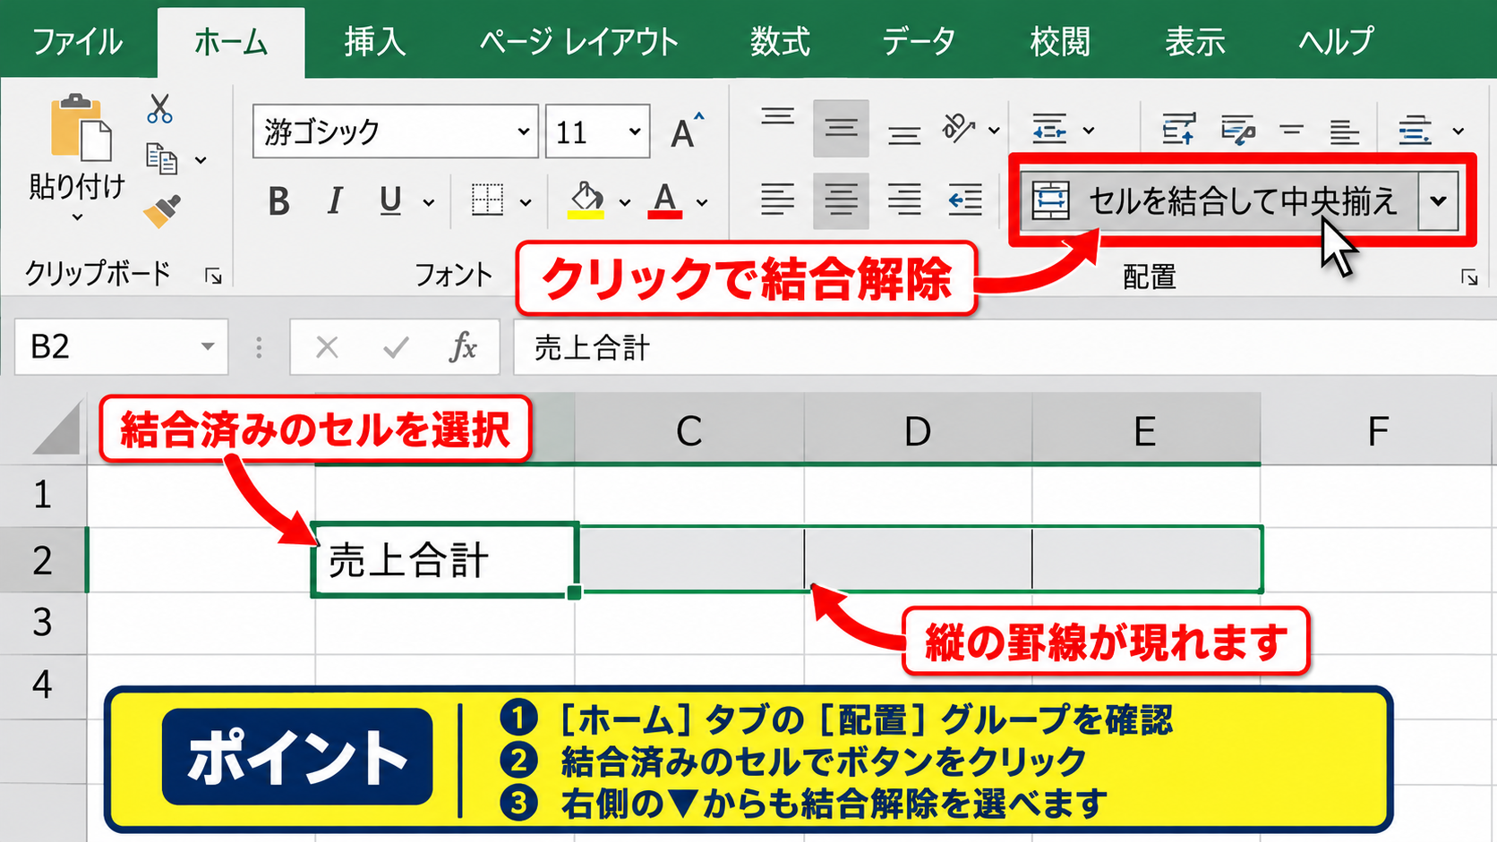Open the font name dropdown 游ゴシック
Viewport: 1497px width, 842px height.
point(524,132)
